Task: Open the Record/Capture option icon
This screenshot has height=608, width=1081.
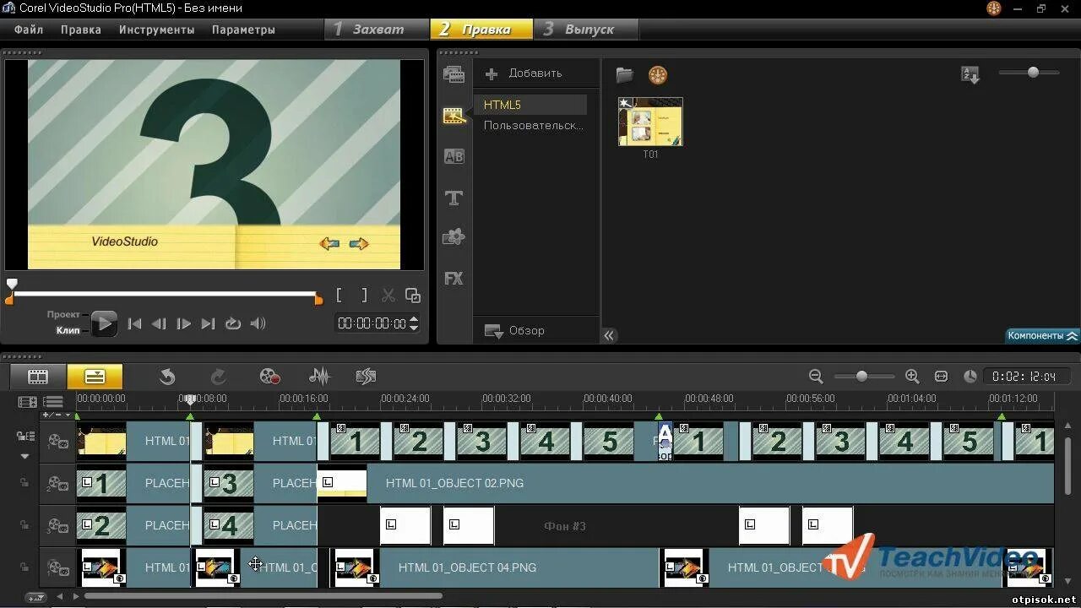Action: 269,377
